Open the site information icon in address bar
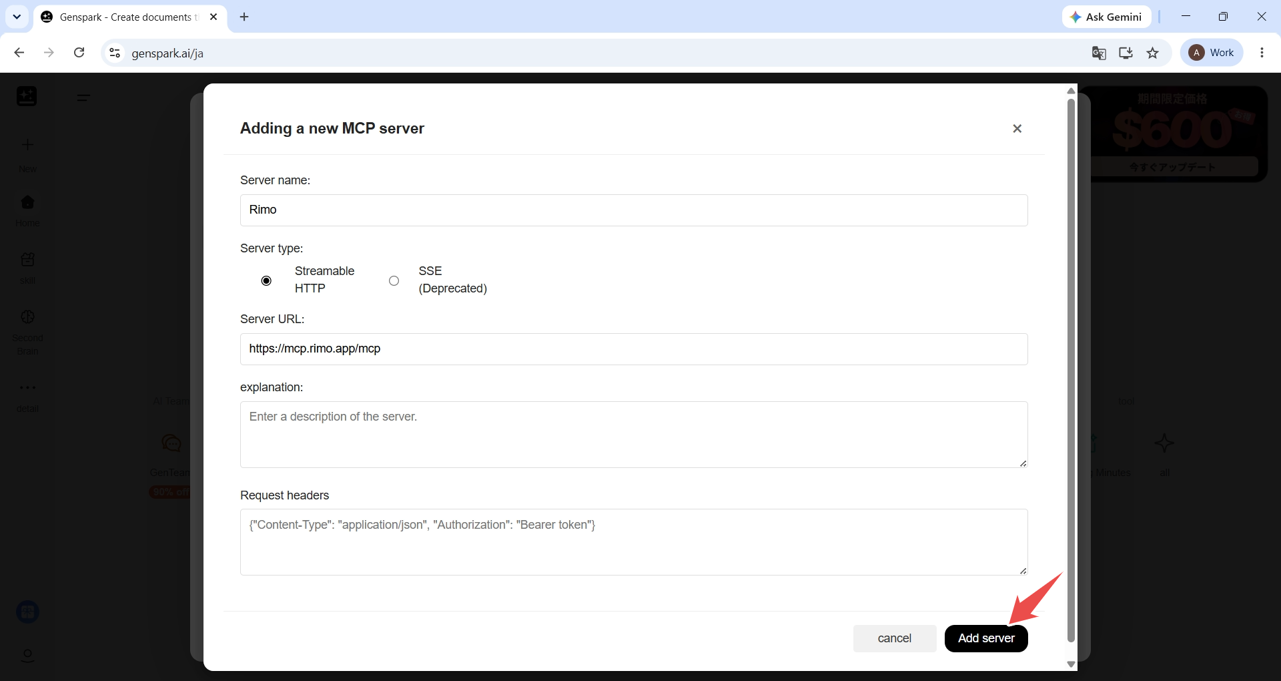Image resolution: width=1281 pixels, height=681 pixels. pos(115,53)
